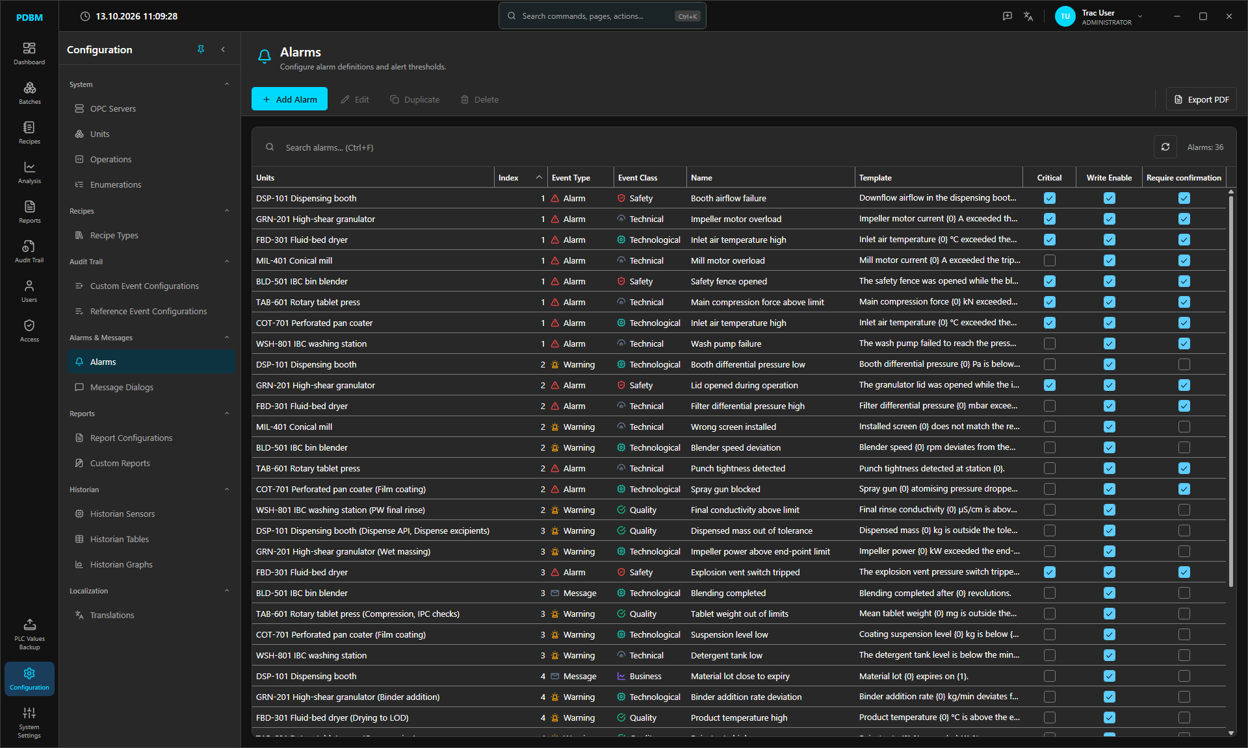Image resolution: width=1248 pixels, height=748 pixels.
Task: Click the Add Alarm button
Action: pos(289,99)
